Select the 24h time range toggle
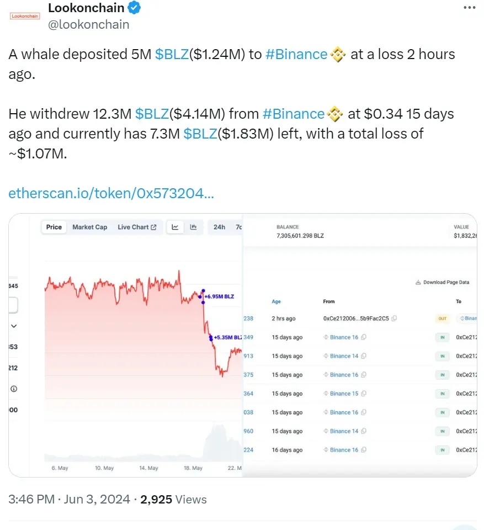This screenshot has height=530, width=484. 219,227
